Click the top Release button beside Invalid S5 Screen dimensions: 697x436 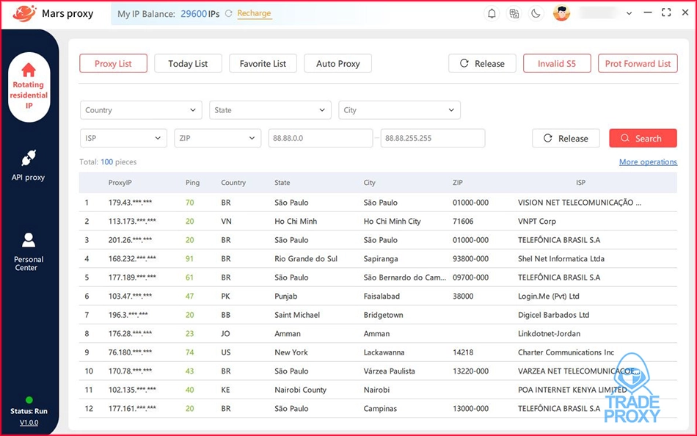(x=482, y=64)
